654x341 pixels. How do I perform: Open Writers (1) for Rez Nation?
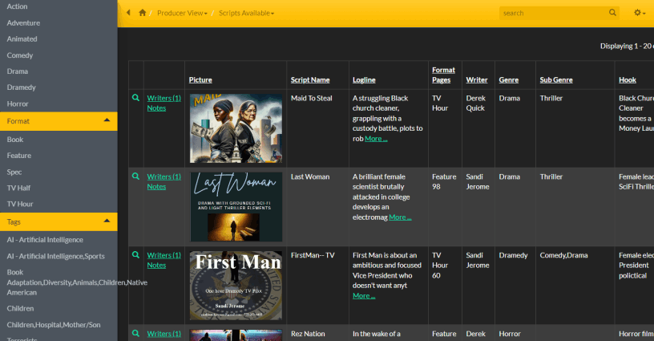pyautogui.click(x=164, y=334)
